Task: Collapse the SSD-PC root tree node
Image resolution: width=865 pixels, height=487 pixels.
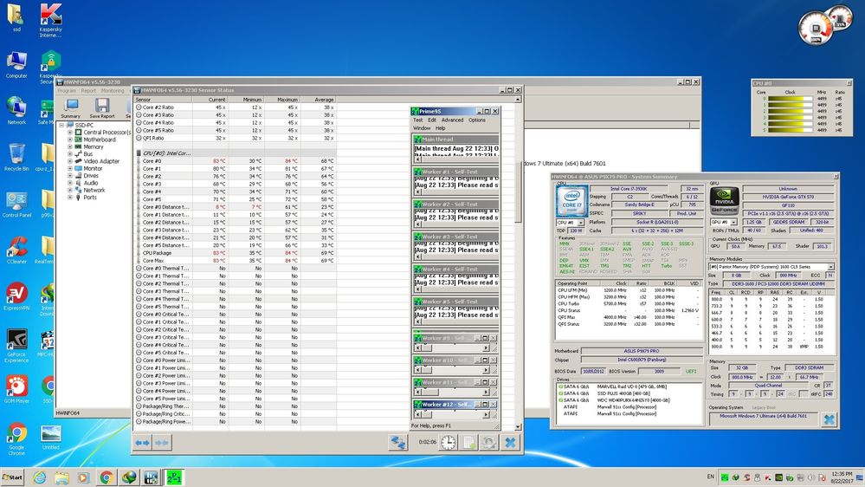Action: coord(61,126)
